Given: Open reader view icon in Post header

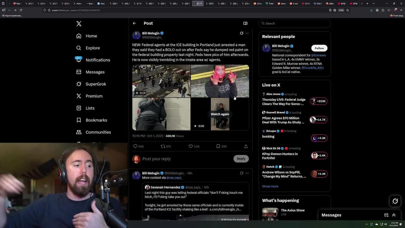Looking at the screenshot, I should pos(245,23).
